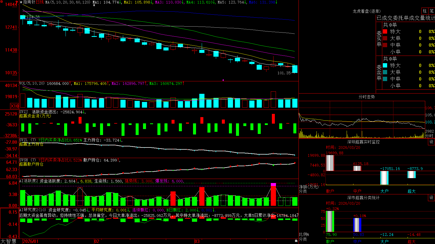This screenshot has height=244, width=435.
Task: Click the 大智慧 logo label
Action: coord(8,241)
